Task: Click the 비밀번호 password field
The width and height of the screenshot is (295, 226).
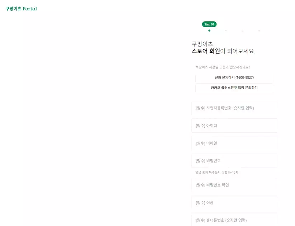Action: point(234,161)
